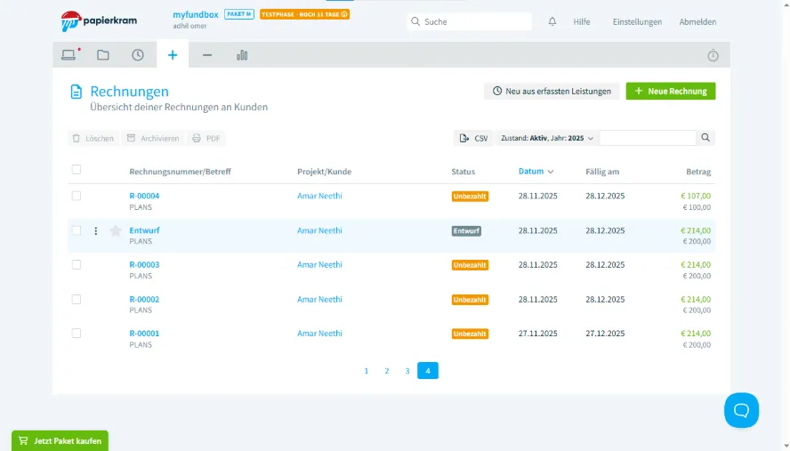
Task: Open the chat support bubble
Action: coord(741,410)
